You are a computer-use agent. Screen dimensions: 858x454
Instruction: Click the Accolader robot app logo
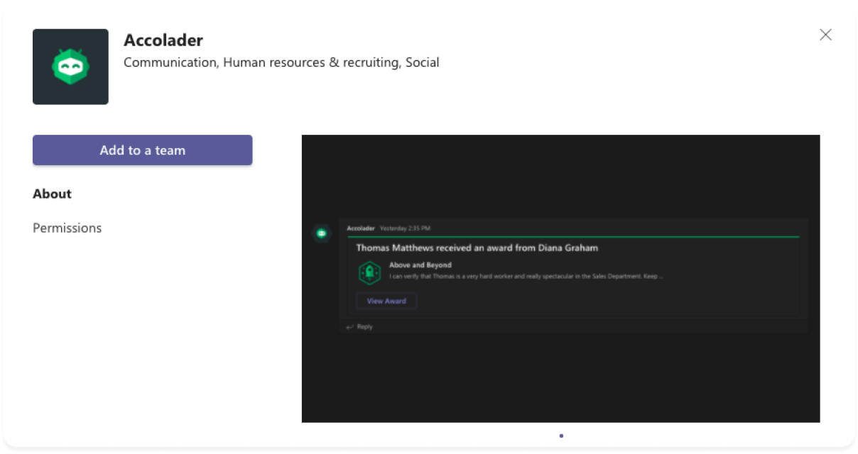click(x=70, y=67)
